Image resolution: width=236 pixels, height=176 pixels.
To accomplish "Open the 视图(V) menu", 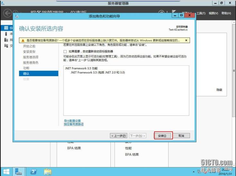I will (213, 13).
